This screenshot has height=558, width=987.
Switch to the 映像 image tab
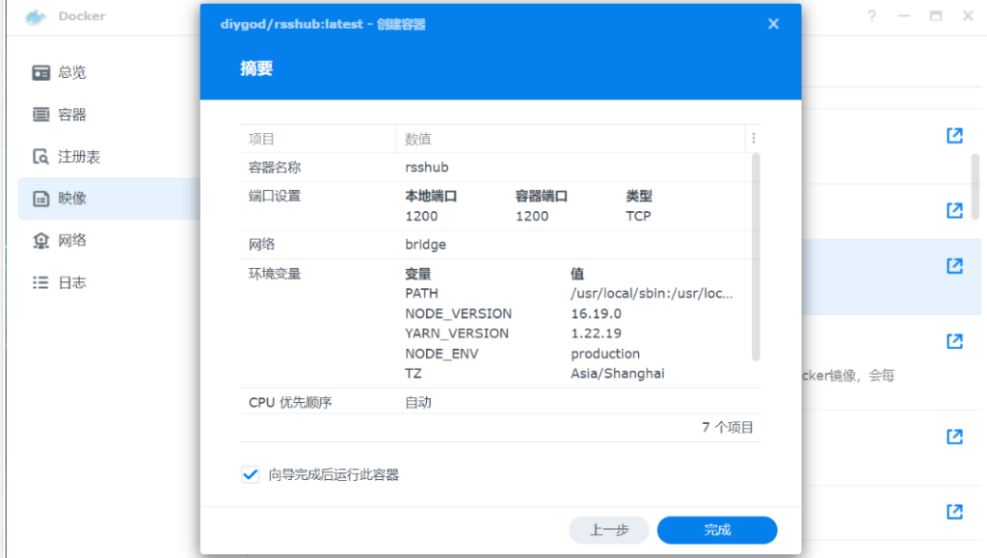[72, 199]
